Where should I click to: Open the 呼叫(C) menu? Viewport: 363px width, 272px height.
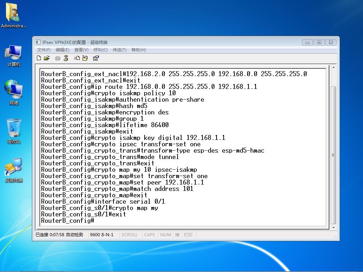(x=100, y=50)
